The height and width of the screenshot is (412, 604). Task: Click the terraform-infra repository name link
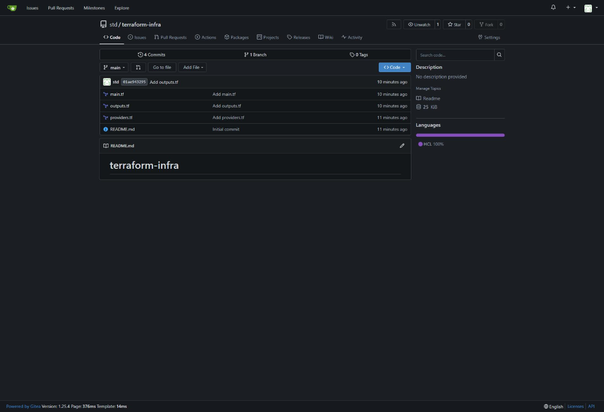click(x=141, y=25)
